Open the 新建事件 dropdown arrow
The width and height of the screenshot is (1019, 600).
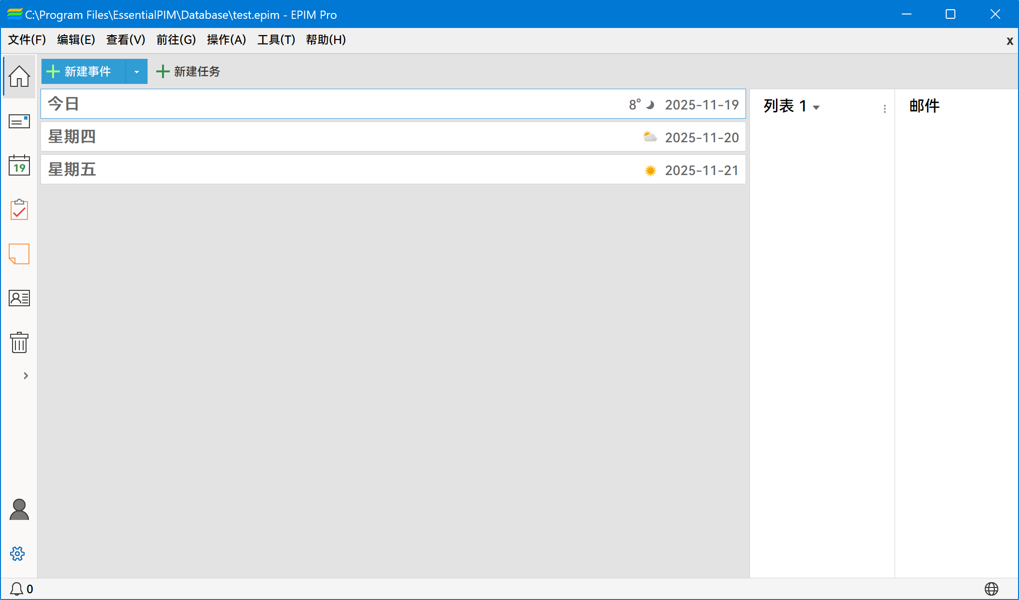click(x=136, y=71)
